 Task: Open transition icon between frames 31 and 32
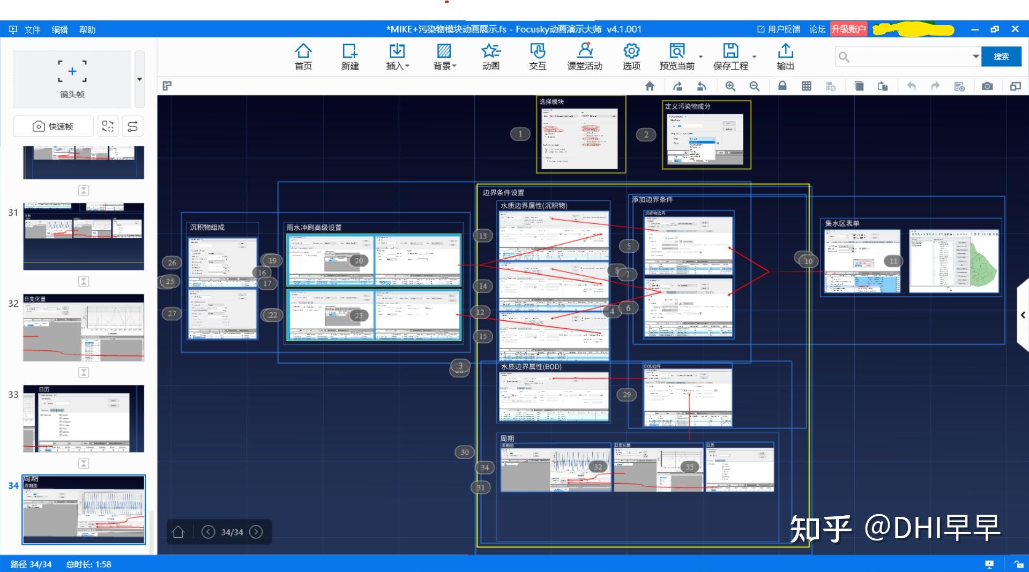click(x=84, y=282)
